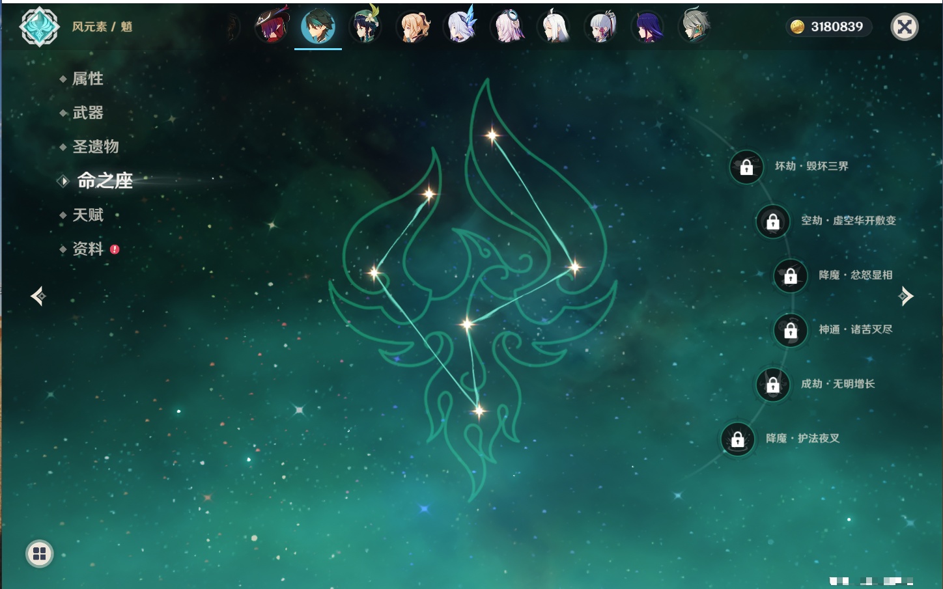The height and width of the screenshot is (589, 943).
Task: Click lock icon for 坏劫·毁坏三界
Action: (x=746, y=167)
